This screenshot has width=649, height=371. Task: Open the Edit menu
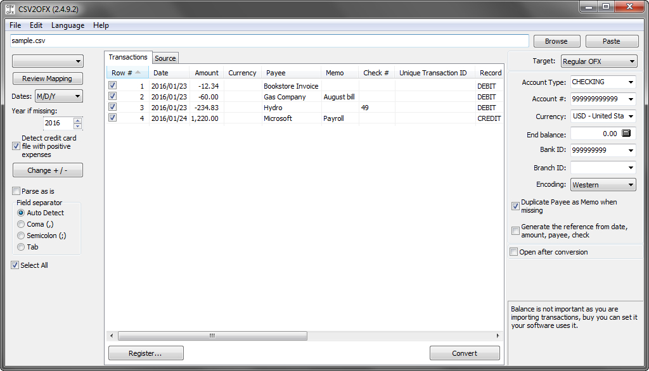pos(36,25)
